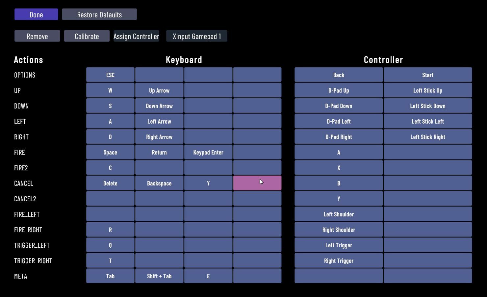Click the Backspace binding for CANCEL
The width and height of the screenshot is (487, 297).
click(x=159, y=183)
